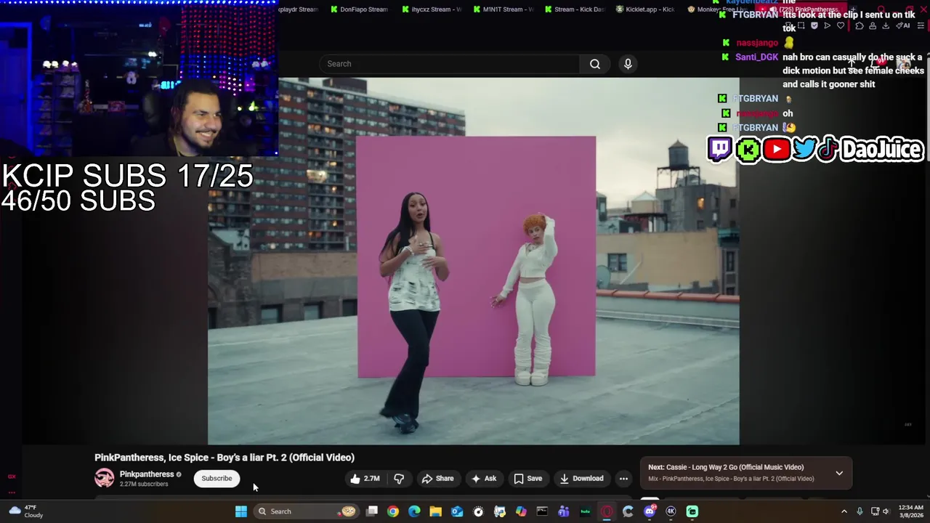Viewport: 930px width, 523px height.
Task: Open Microsoft Teams from the taskbar
Action: point(564,511)
